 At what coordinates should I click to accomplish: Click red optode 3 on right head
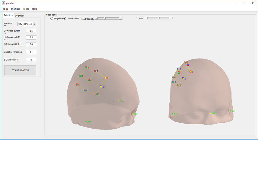(178, 85)
